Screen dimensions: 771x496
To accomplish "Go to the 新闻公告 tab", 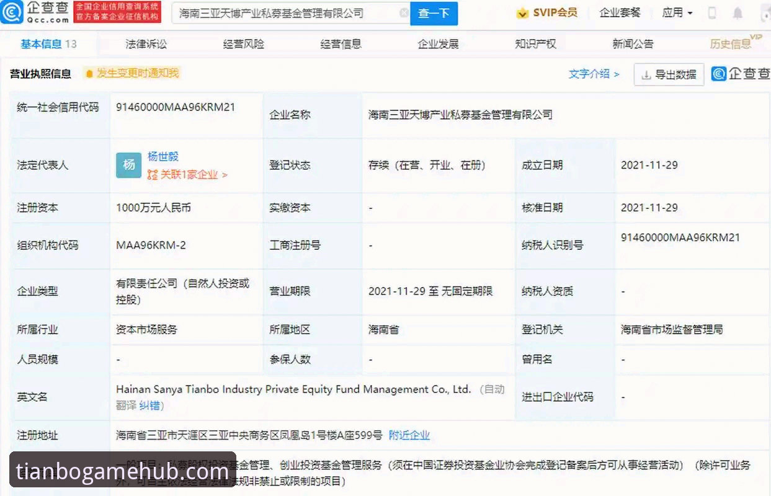I will 633,44.
